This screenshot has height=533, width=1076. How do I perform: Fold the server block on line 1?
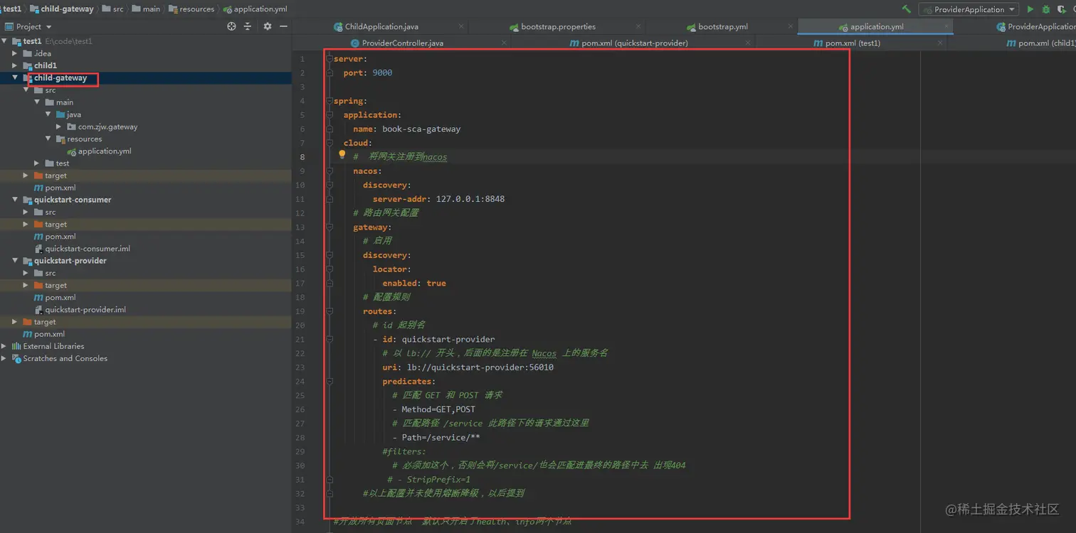(x=329, y=59)
